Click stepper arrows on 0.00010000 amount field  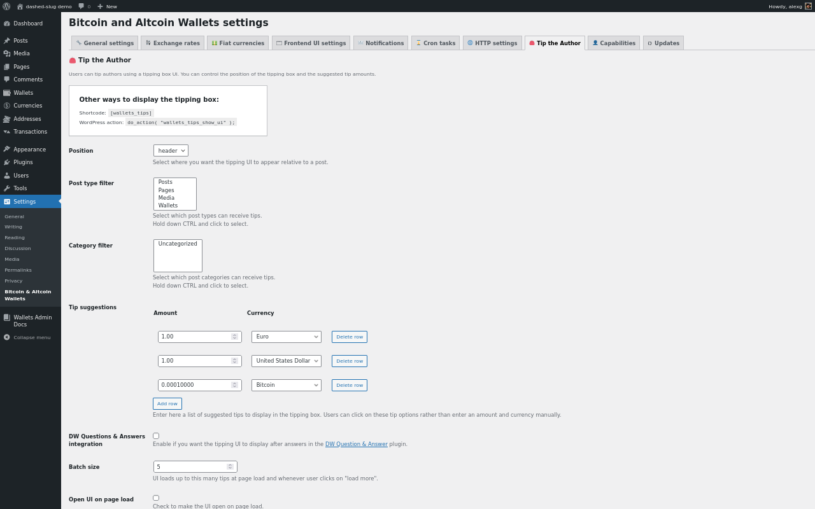pos(234,385)
